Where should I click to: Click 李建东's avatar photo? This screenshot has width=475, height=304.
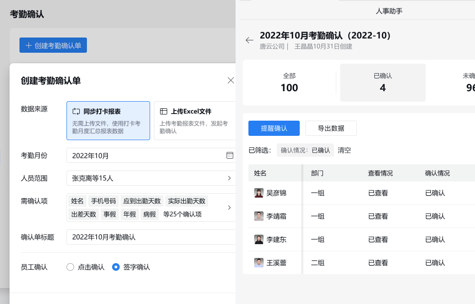(259, 239)
